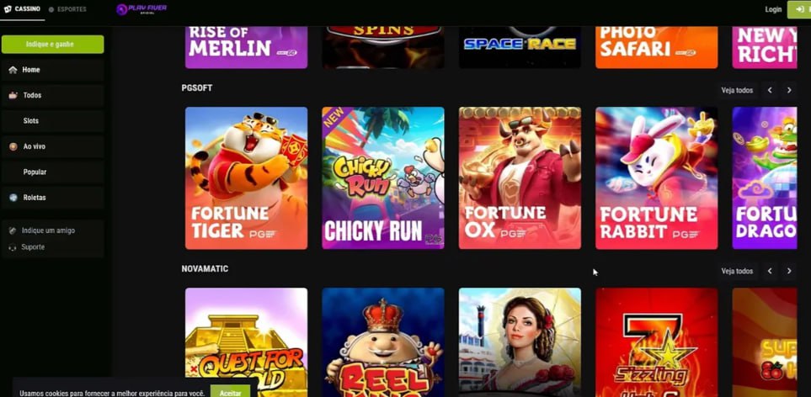The image size is (811, 397).
Task: Open the Login link
Action: (x=773, y=9)
